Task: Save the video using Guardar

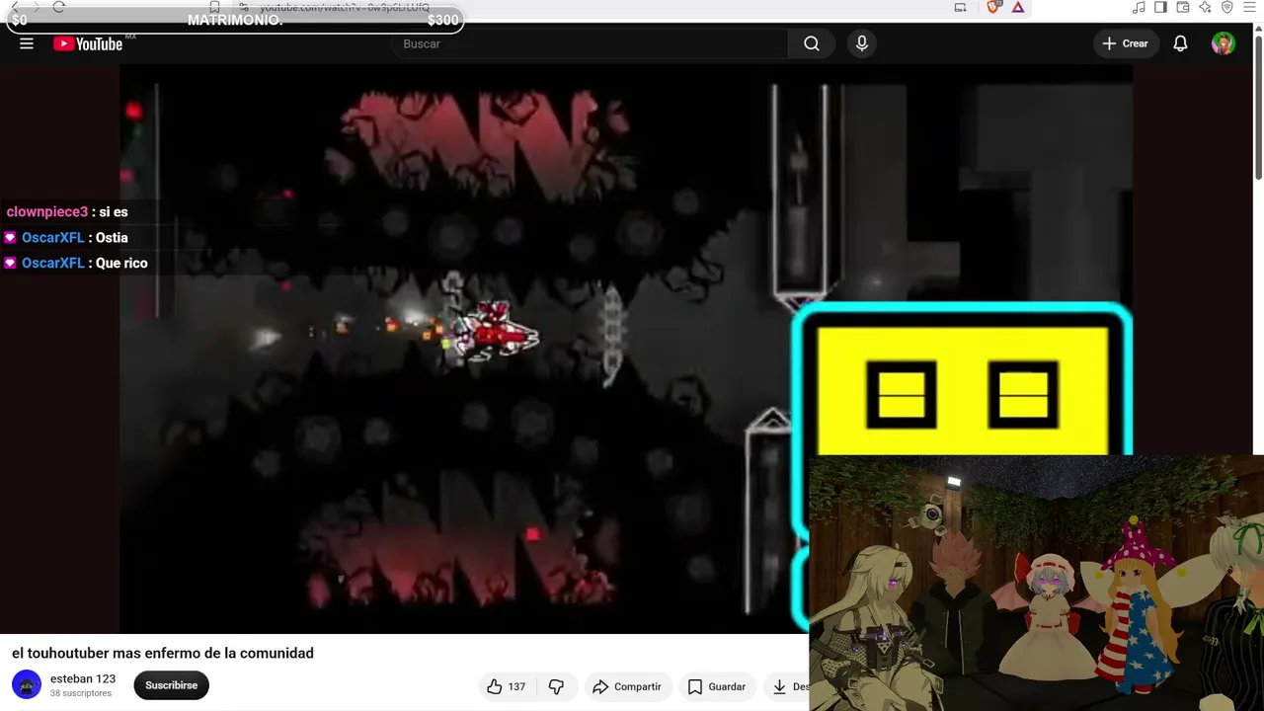Action: coord(717,686)
